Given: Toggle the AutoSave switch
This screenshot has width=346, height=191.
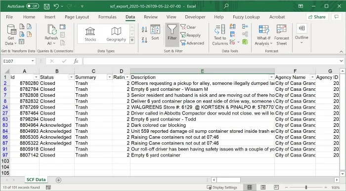Looking at the screenshot, I should coord(33,6).
